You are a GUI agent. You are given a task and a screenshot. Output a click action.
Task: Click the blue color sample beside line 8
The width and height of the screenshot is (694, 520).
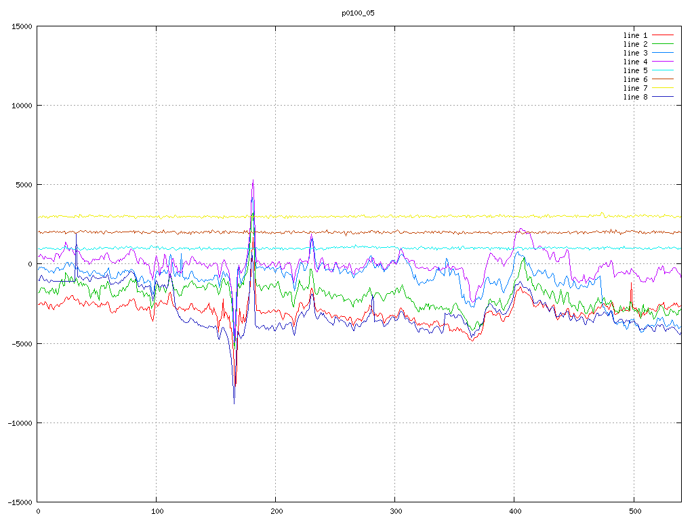[x=663, y=97]
